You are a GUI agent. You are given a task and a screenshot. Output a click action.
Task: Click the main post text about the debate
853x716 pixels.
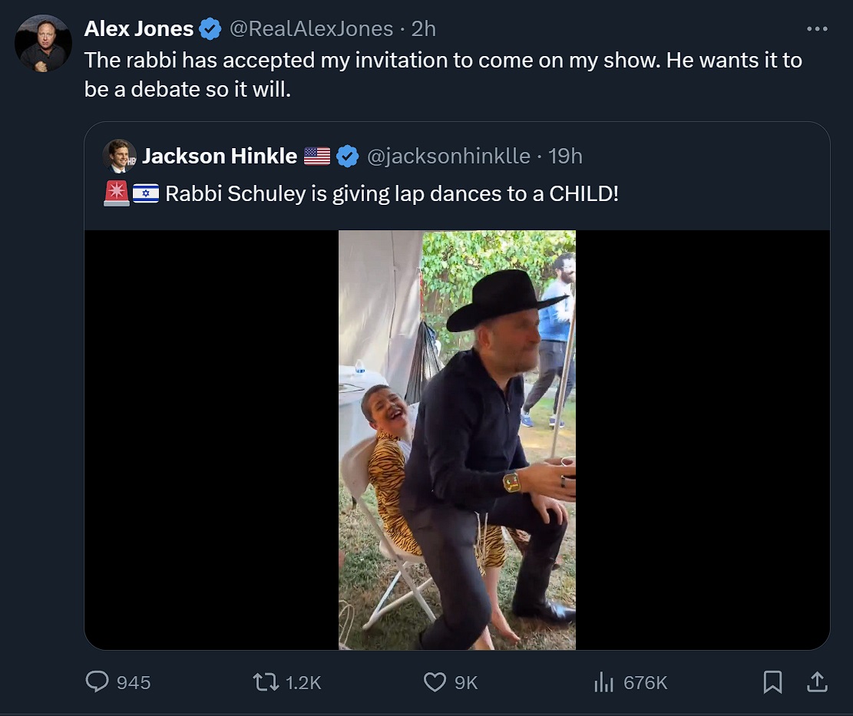coord(442,74)
